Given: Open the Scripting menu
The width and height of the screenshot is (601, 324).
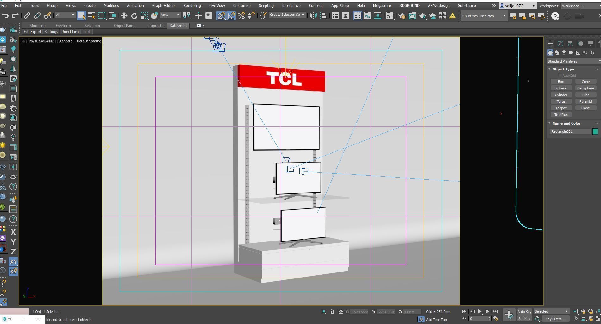Looking at the screenshot, I should [266, 6].
